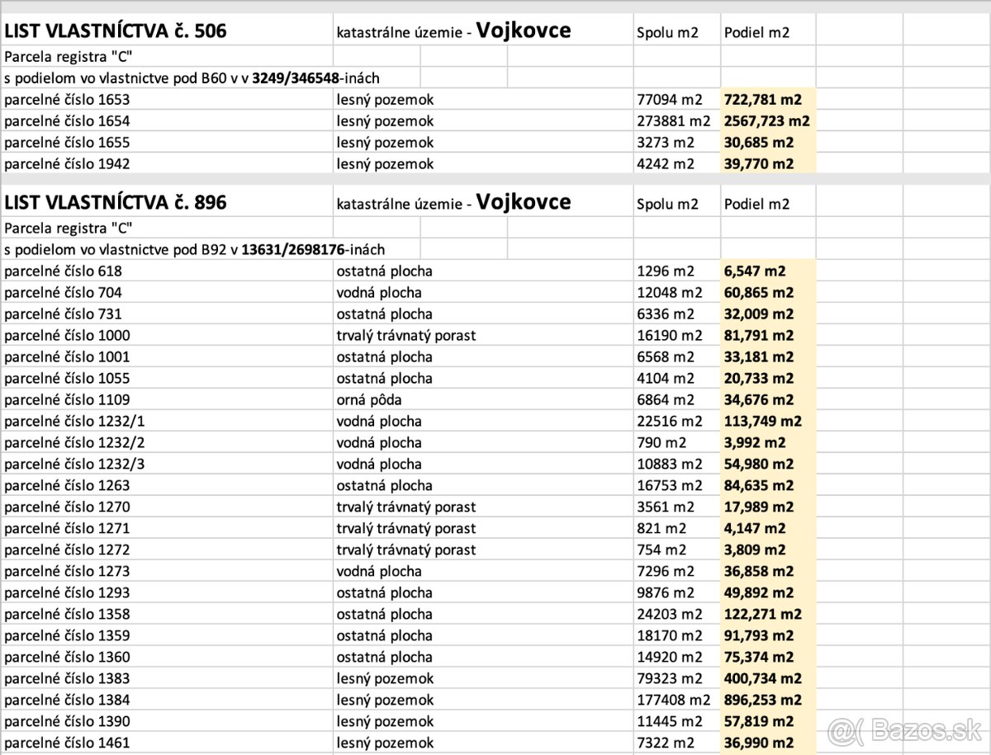Select the 'Podiel m2' header under list 506

[x=756, y=34]
